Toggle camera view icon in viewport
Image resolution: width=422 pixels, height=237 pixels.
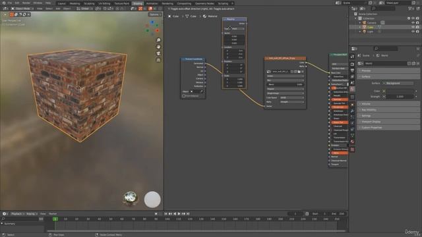158,53
